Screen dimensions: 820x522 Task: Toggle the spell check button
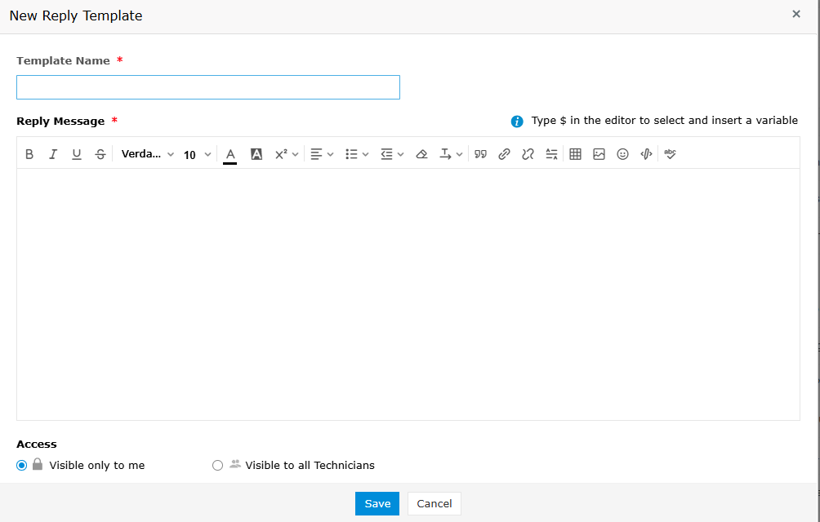tap(670, 154)
